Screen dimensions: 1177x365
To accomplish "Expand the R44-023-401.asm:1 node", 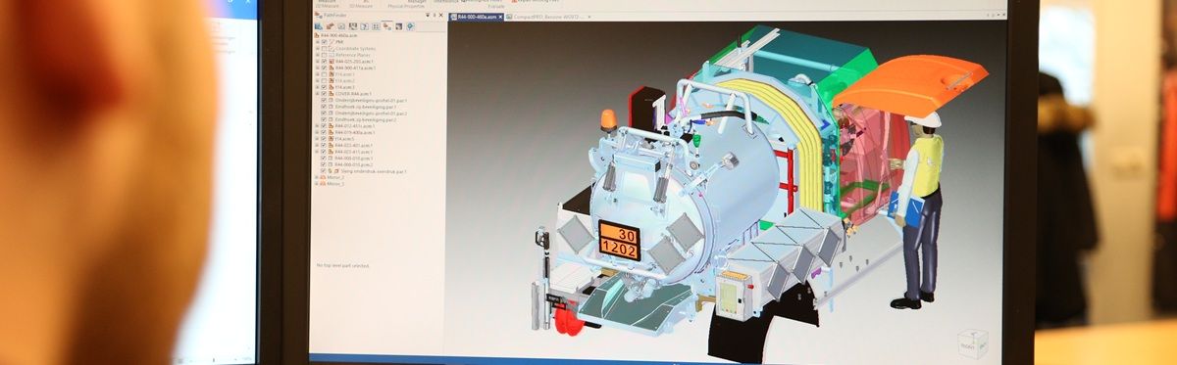I will (317, 145).
